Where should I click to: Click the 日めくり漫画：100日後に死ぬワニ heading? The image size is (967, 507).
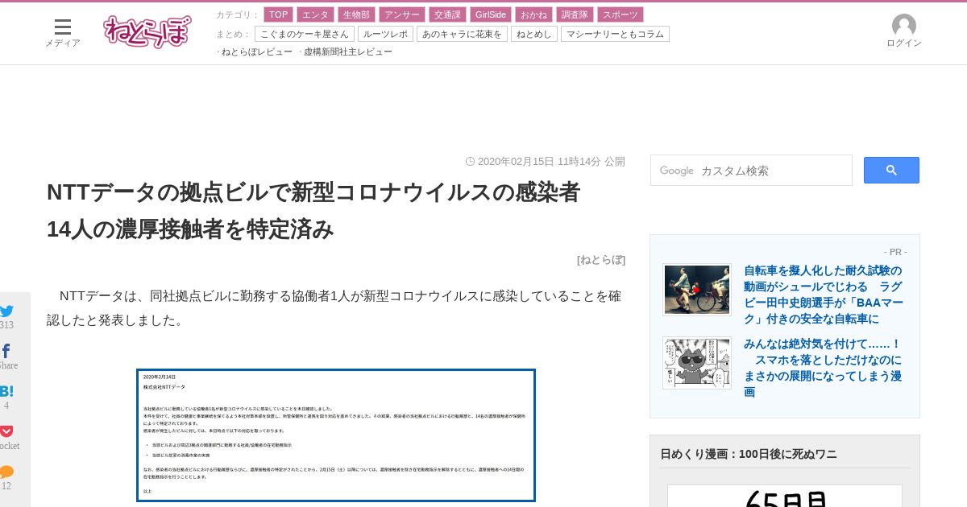click(749, 454)
